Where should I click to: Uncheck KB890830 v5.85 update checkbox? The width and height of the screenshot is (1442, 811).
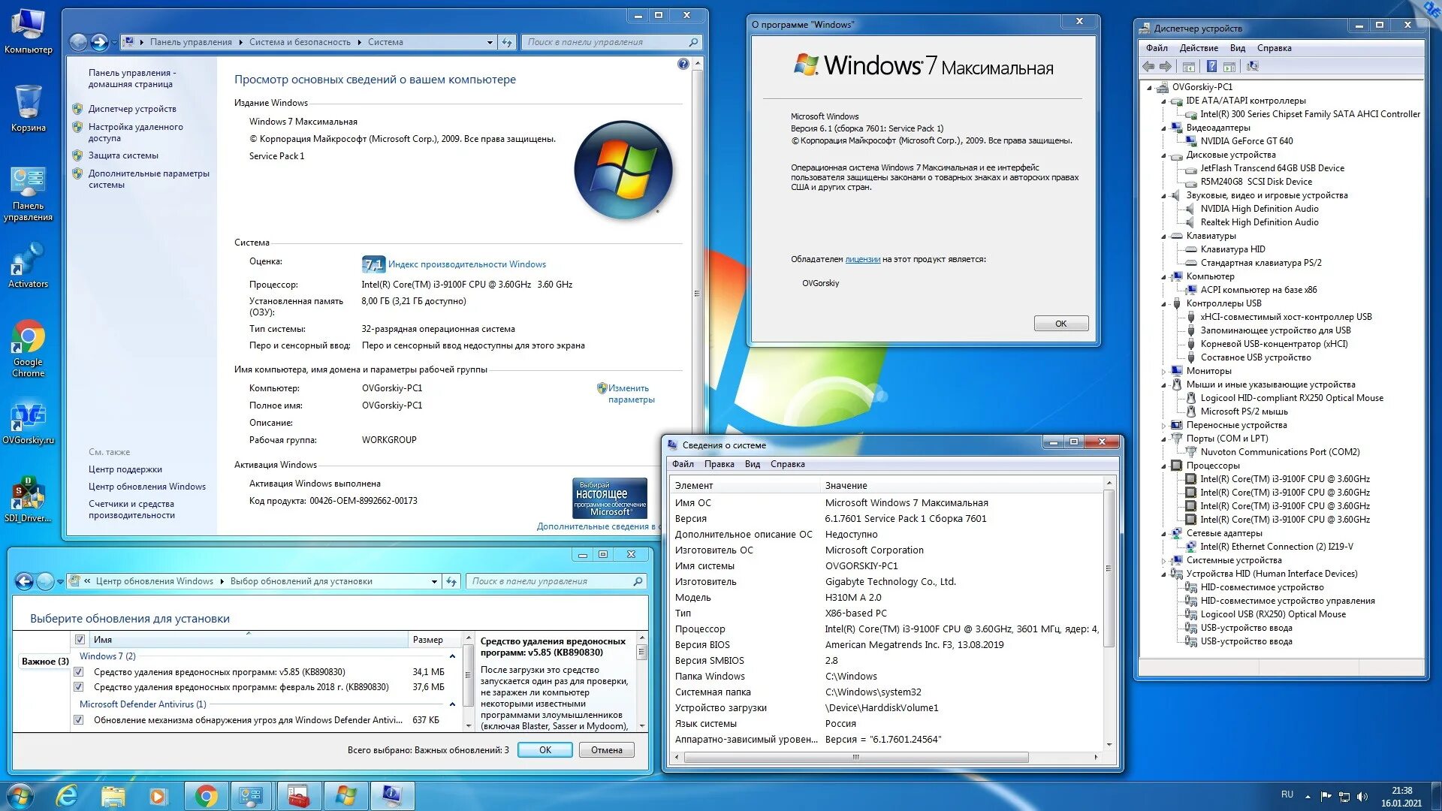79,672
